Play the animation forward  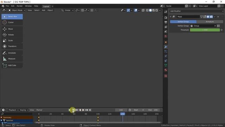point(83,110)
